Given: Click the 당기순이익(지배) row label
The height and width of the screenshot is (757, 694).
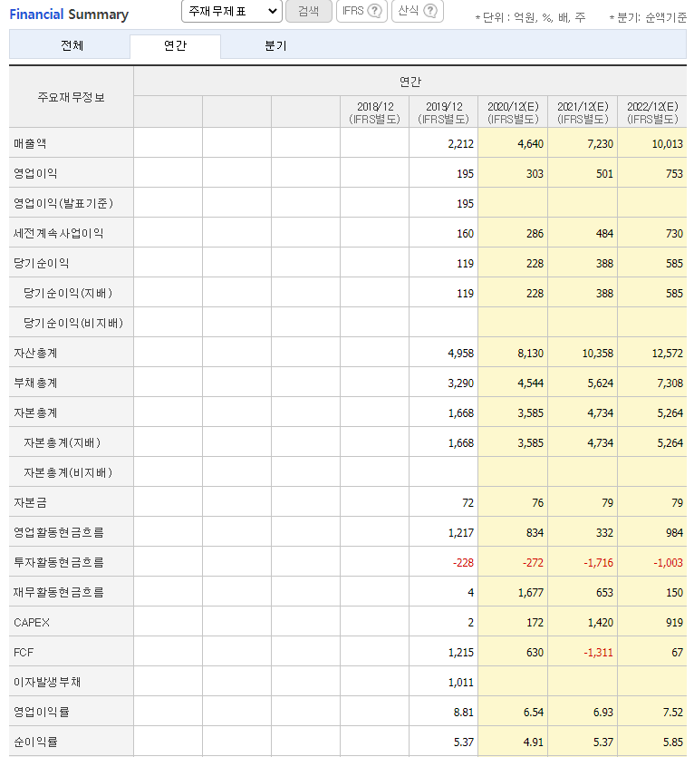Looking at the screenshot, I should pyautogui.click(x=68, y=293).
